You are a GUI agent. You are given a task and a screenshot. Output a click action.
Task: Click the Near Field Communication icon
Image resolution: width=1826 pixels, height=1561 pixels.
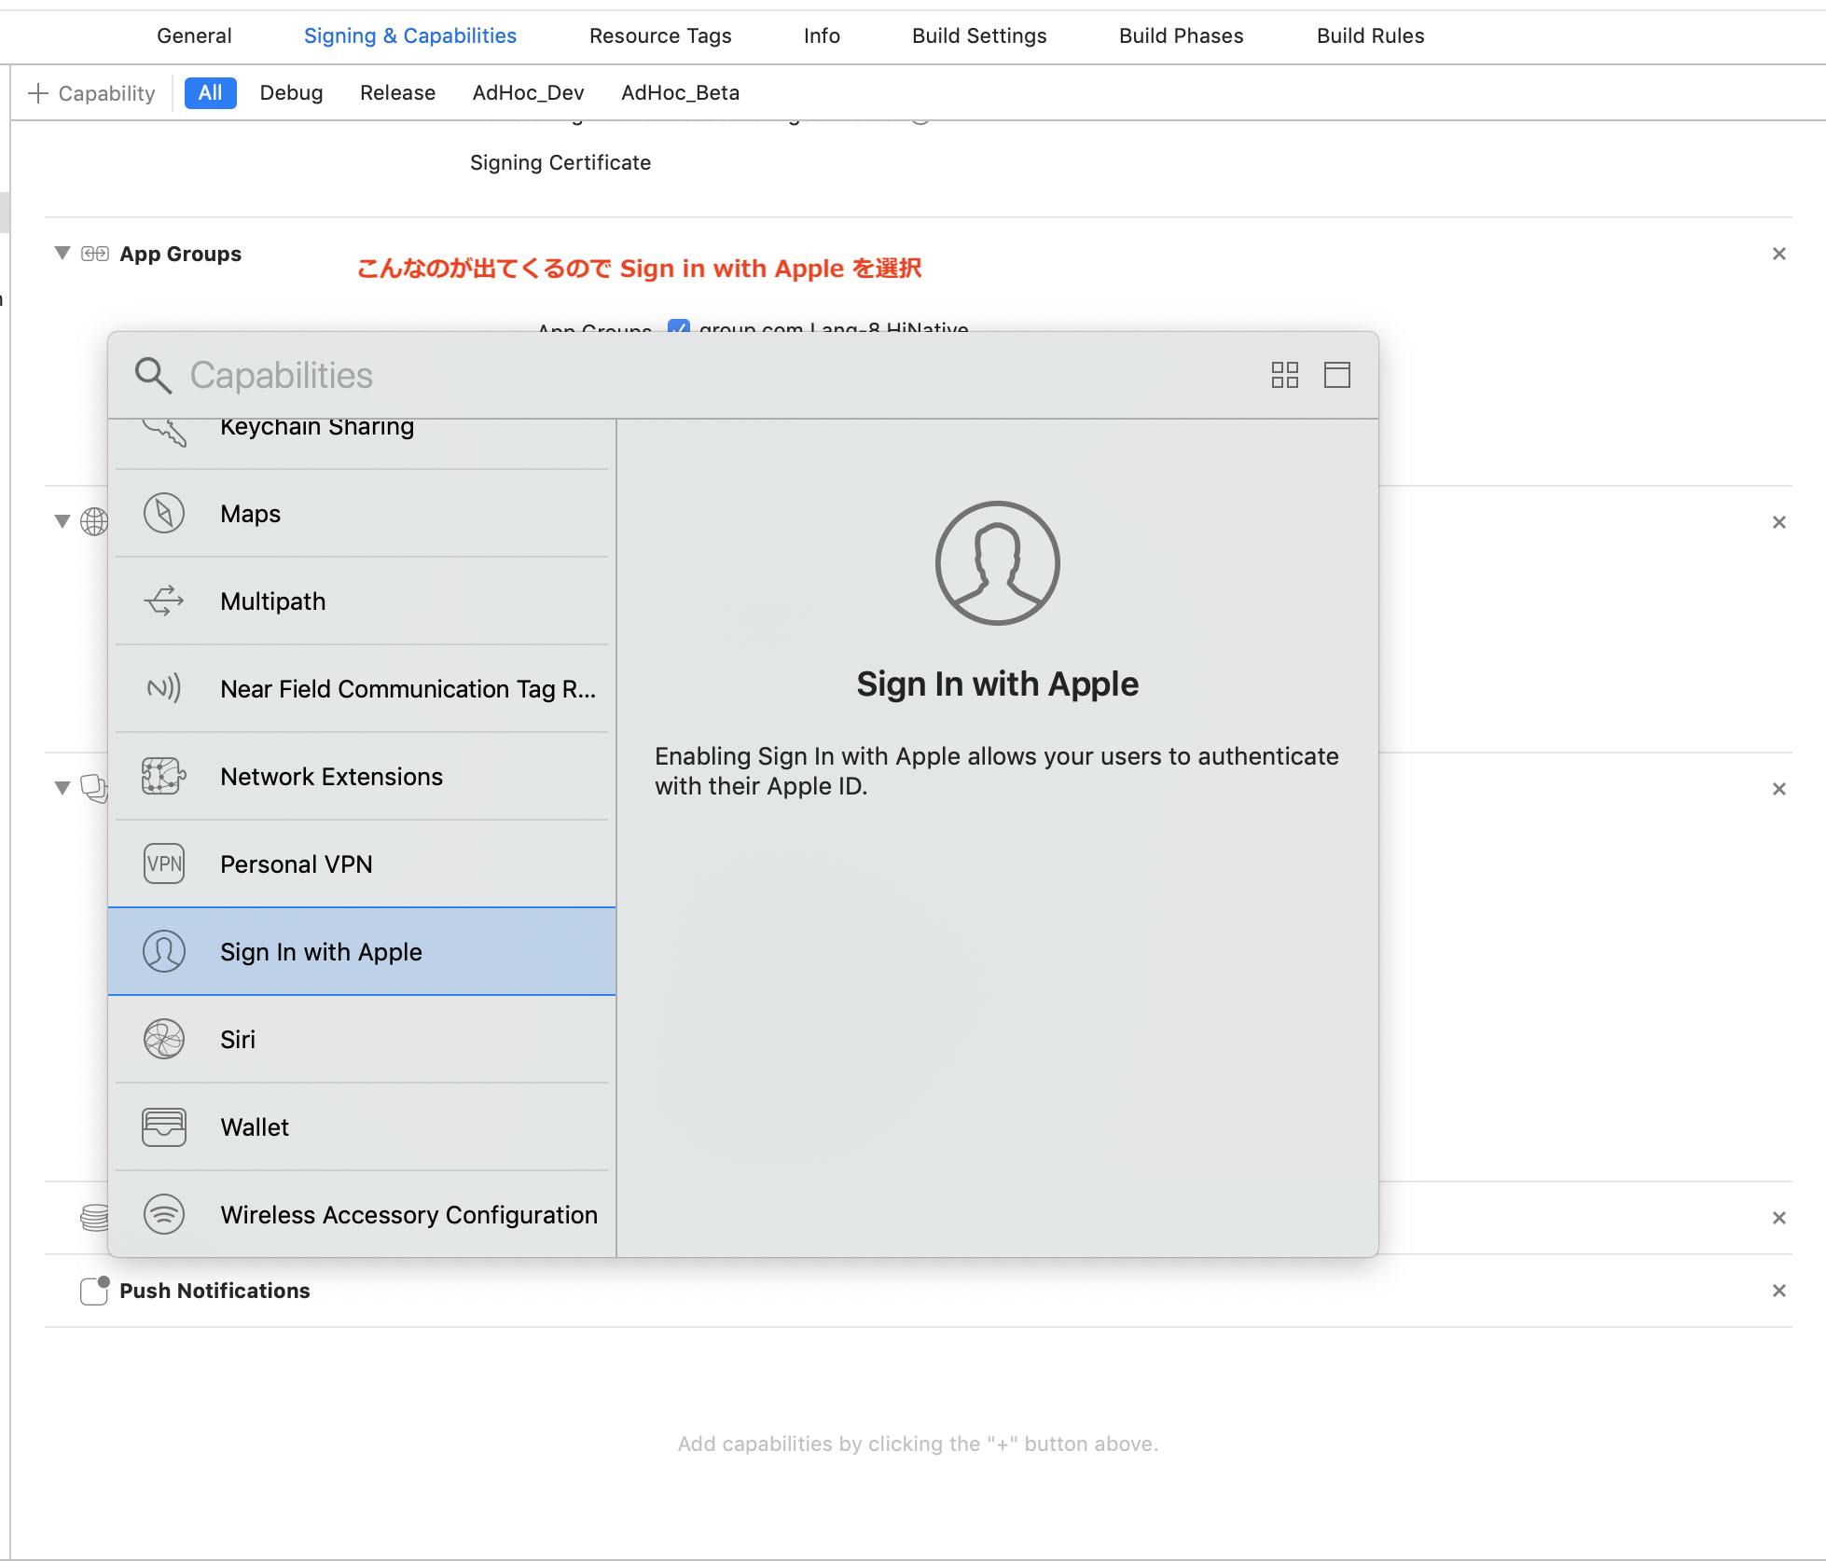(x=164, y=689)
